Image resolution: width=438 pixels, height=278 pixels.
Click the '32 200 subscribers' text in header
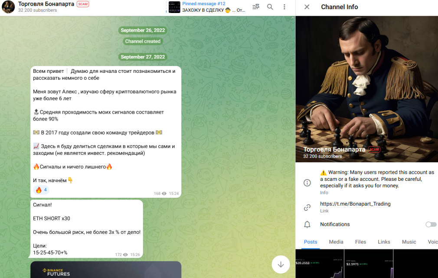tap(37, 10)
